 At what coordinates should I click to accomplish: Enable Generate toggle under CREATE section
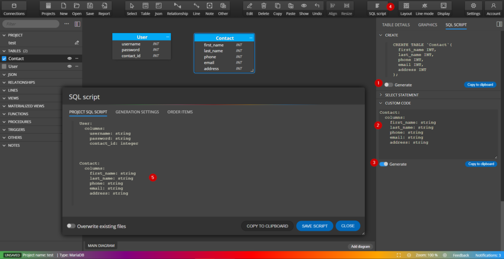[389, 85]
